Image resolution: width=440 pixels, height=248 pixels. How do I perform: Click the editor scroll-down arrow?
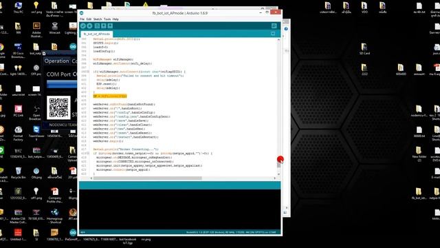point(278,174)
